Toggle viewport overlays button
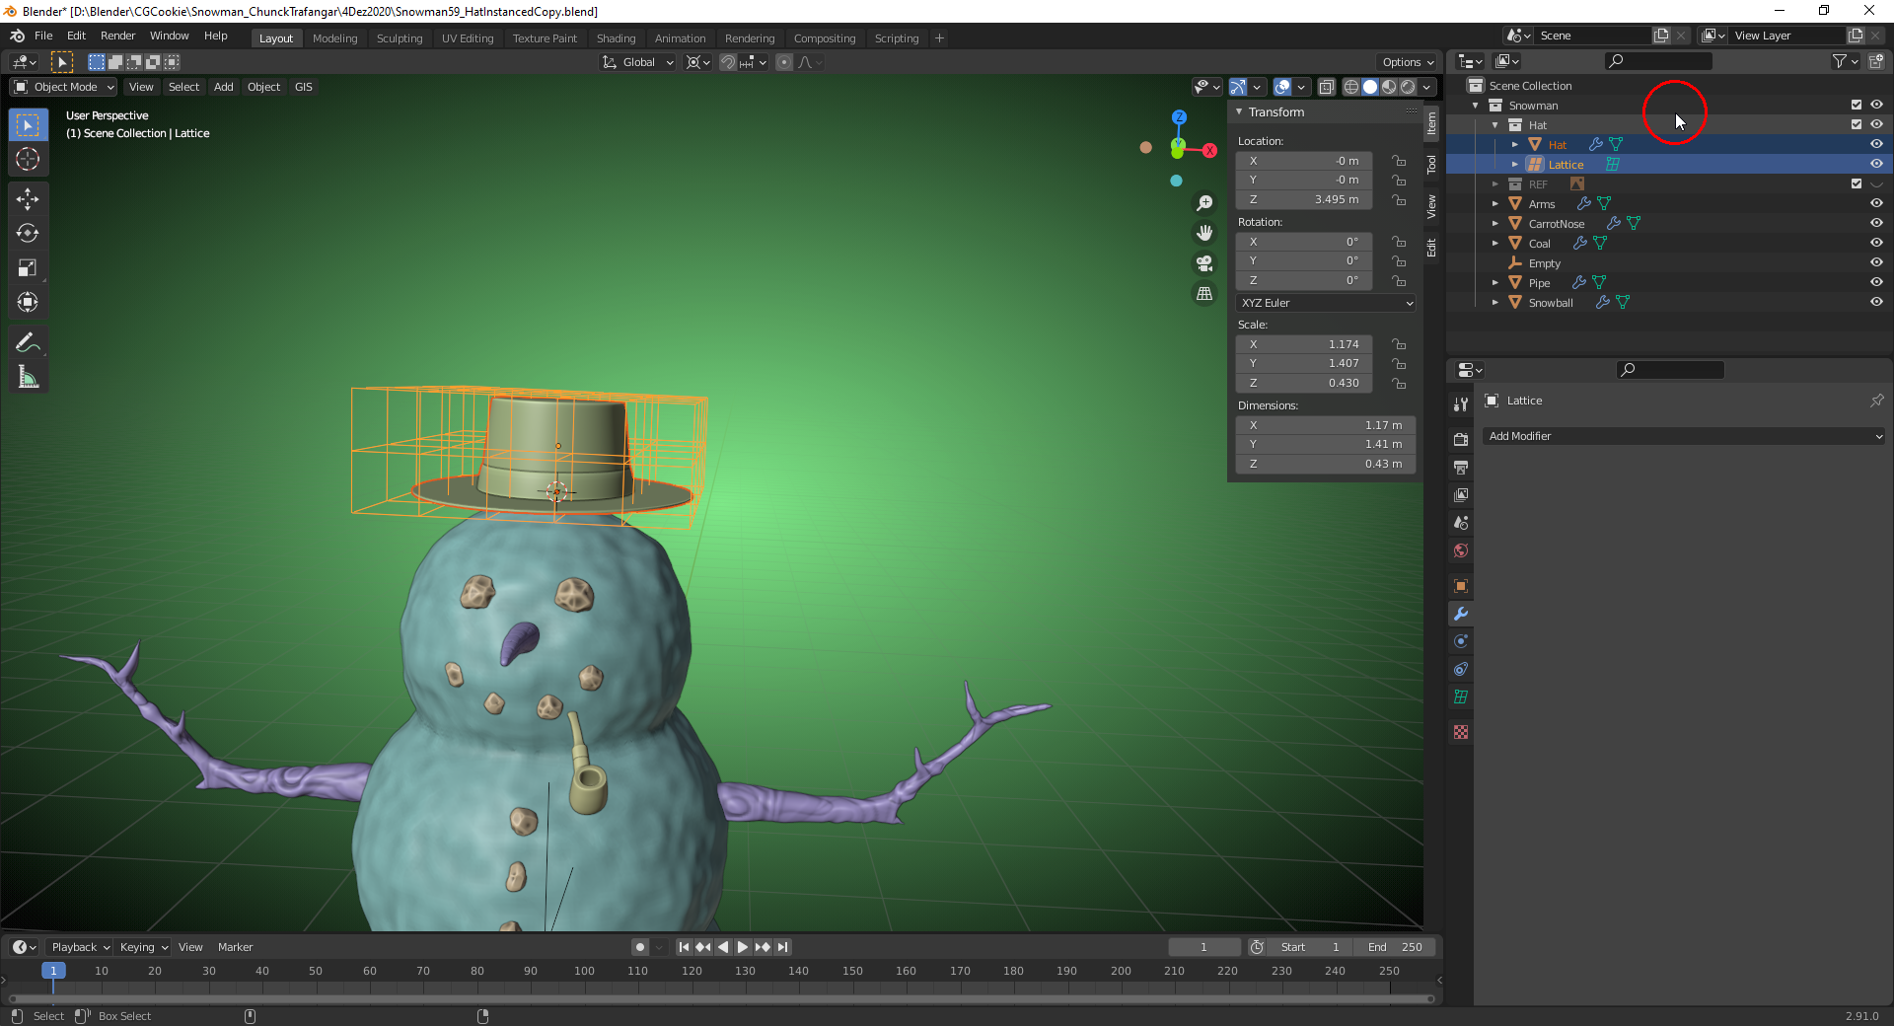This screenshot has height=1026, width=1894. click(x=1281, y=87)
